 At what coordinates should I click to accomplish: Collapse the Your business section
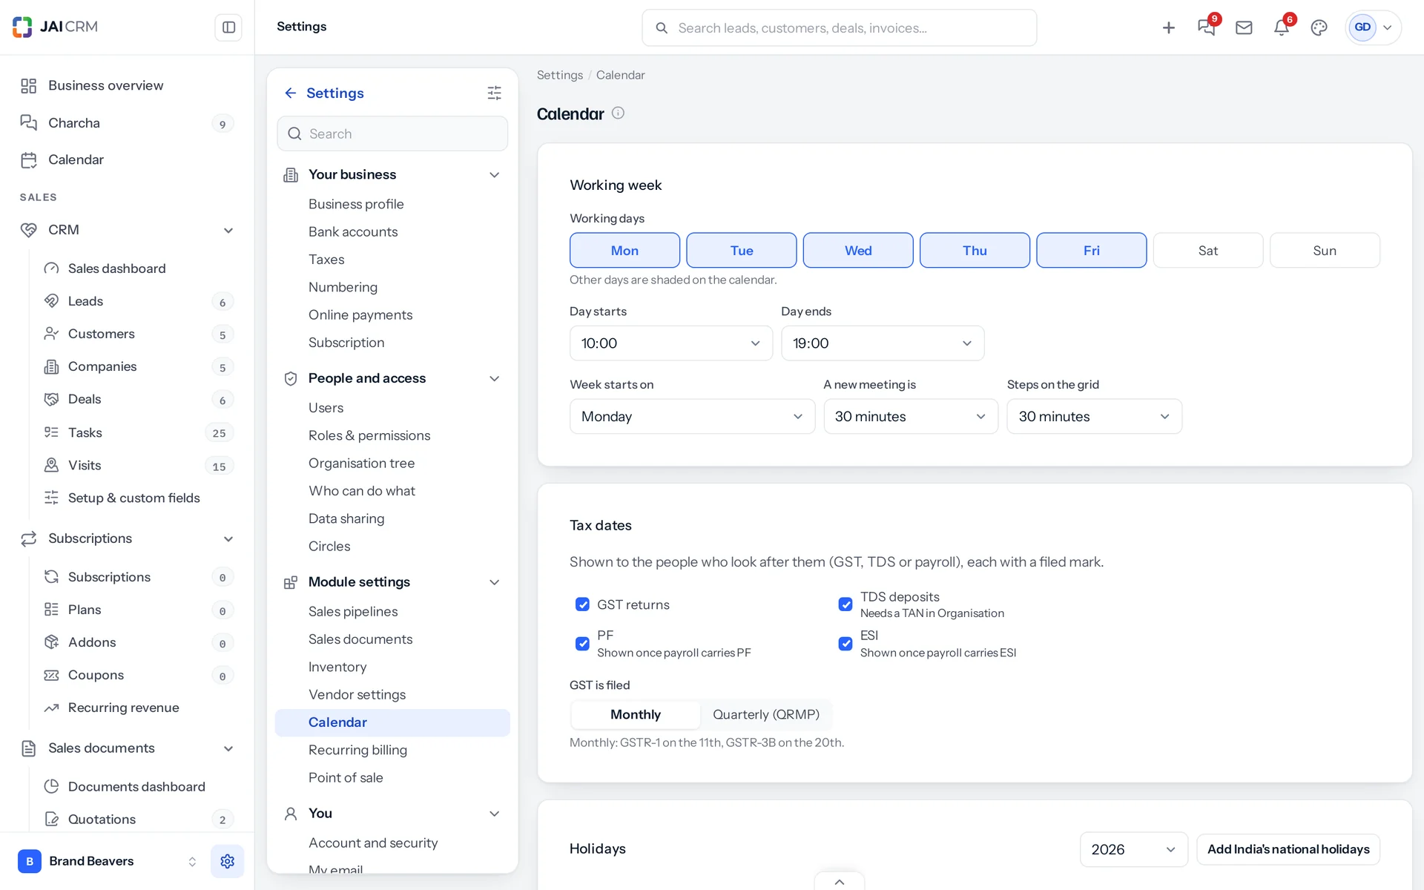tap(494, 175)
